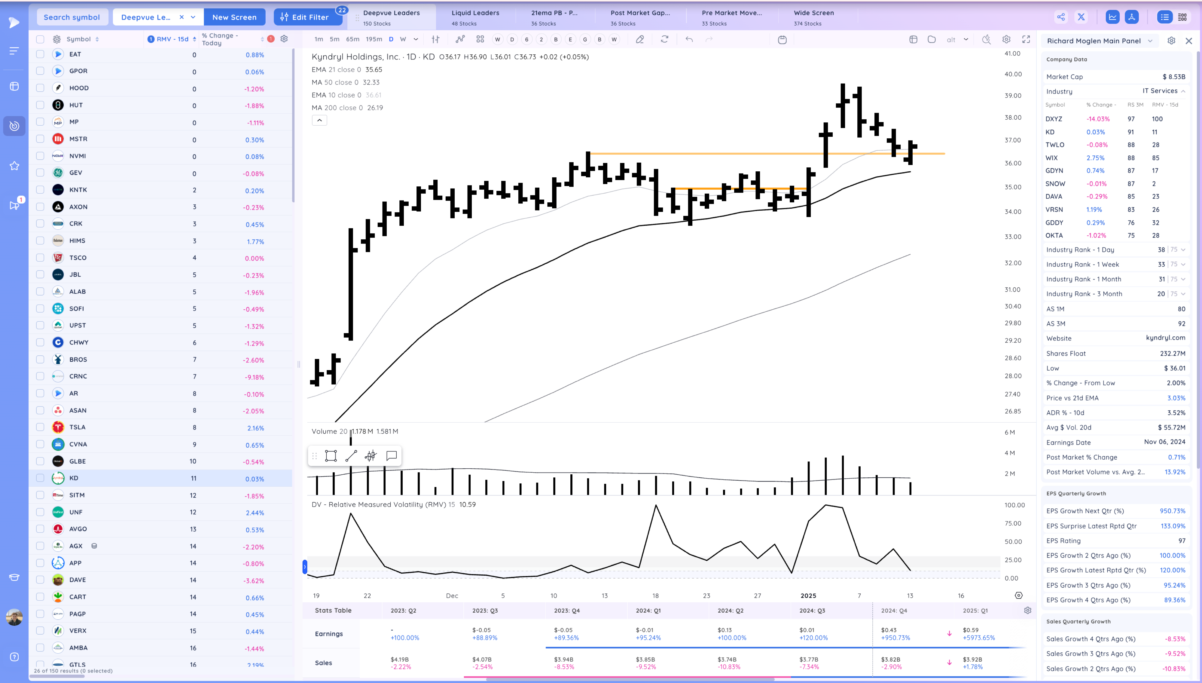Collapse the IT Services industry list
The height and width of the screenshot is (683, 1202).
tap(1183, 91)
